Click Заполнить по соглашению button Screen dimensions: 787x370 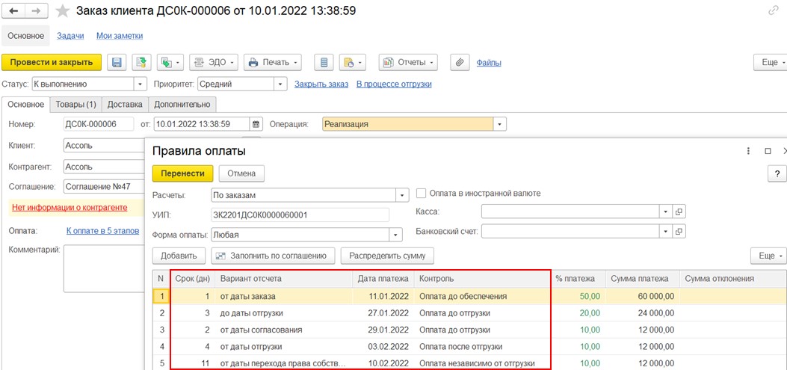coord(273,256)
